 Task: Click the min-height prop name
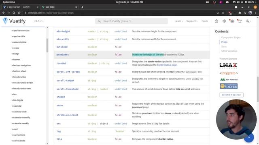tap(63, 31)
